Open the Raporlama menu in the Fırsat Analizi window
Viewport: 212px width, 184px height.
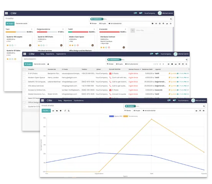(x=68, y=100)
